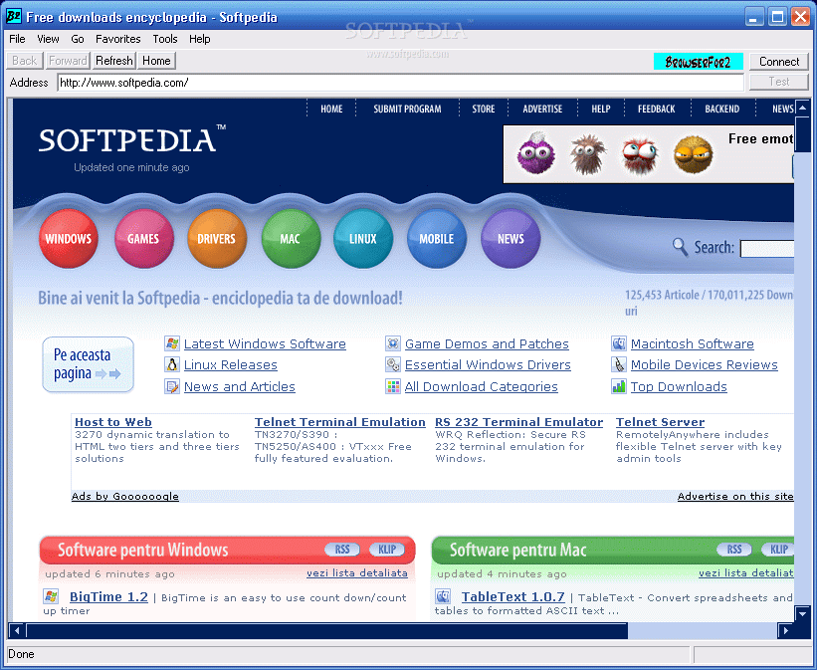
Task: Open vezi lista detaliata under Windows
Action: [357, 573]
